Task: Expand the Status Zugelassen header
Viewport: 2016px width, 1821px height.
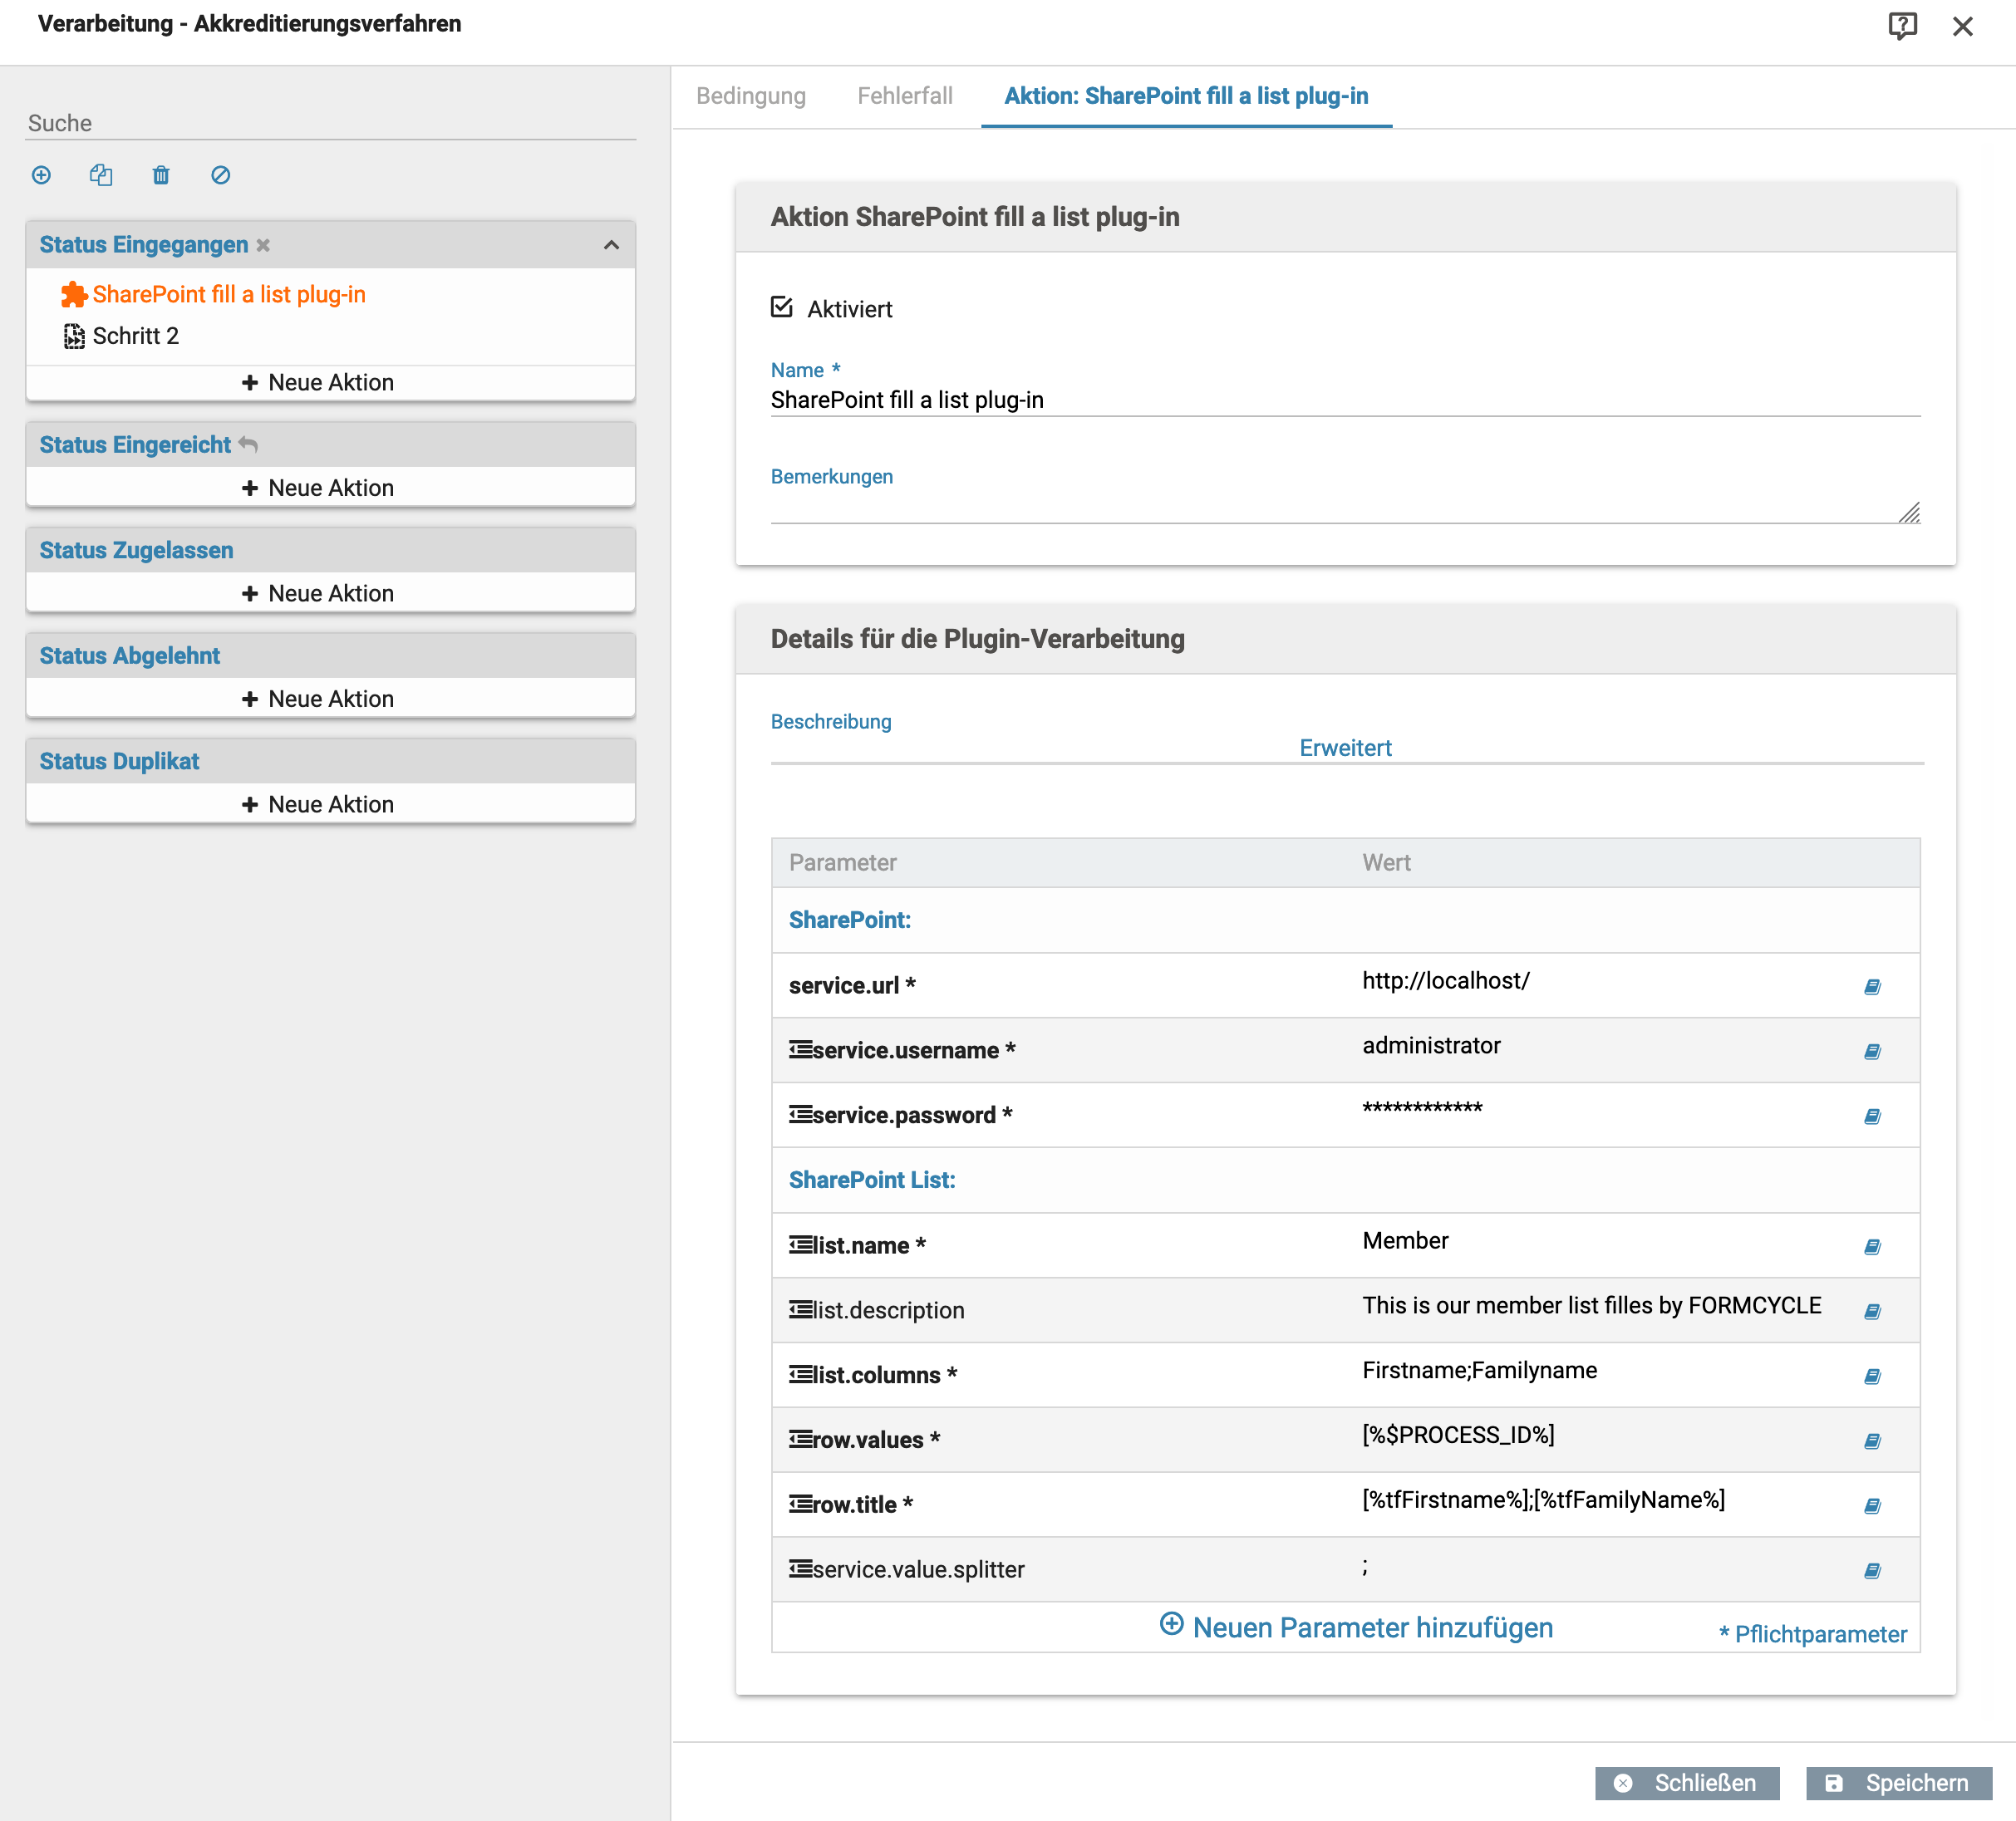Action: pos(136,550)
